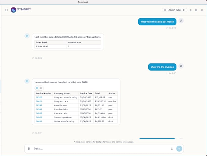Click the Synergy logo
This screenshot has height=156, width=207.
(21, 10)
